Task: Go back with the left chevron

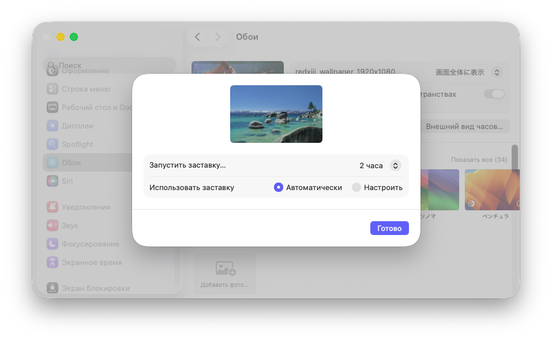Action: pos(197,37)
